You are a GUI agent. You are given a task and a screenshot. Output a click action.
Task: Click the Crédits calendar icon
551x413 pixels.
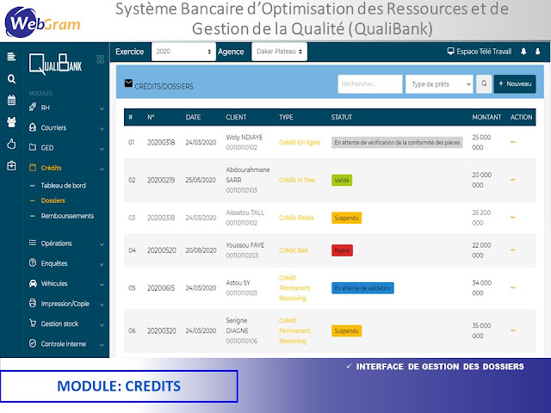click(x=33, y=168)
